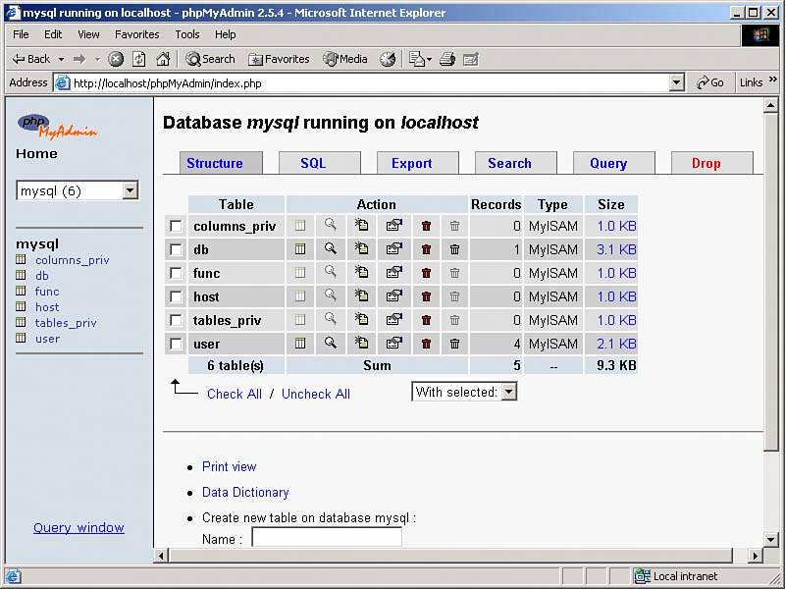This screenshot has width=785, height=589.
Task: Open the Properties icon for host table
Action: point(393,296)
